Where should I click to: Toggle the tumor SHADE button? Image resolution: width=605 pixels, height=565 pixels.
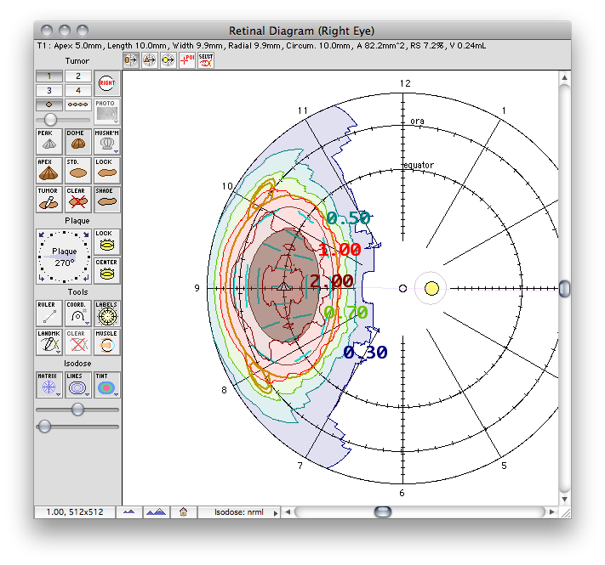click(x=107, y=200)
